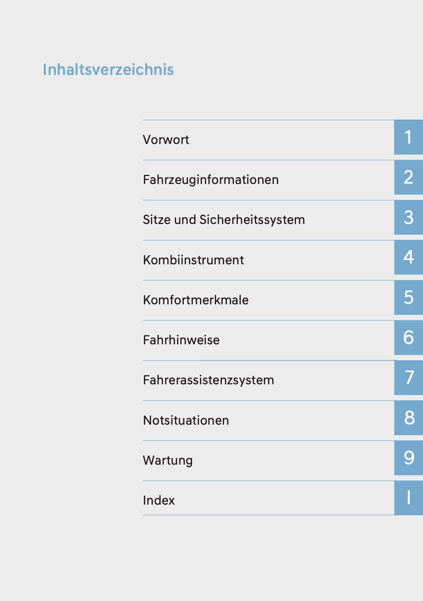Select the blue tab numbered 7
Image resolution: width=423 pixels, height=601 pixels.
(x=408, y=378)
